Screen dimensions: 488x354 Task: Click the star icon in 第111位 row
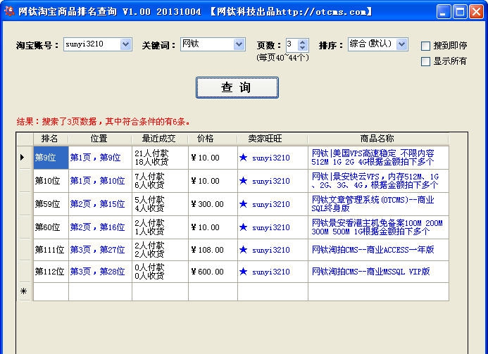(x=244, y=250)
